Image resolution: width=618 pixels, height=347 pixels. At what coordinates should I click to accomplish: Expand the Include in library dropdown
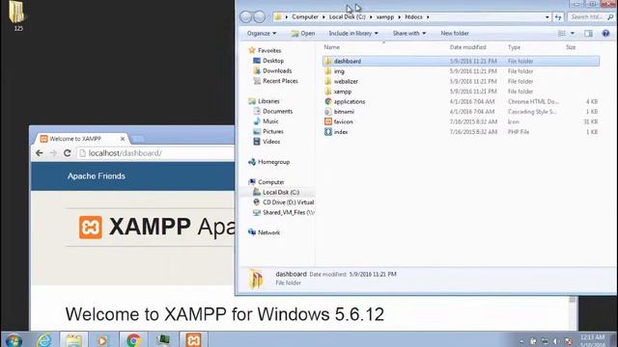(x=353, y=34)
